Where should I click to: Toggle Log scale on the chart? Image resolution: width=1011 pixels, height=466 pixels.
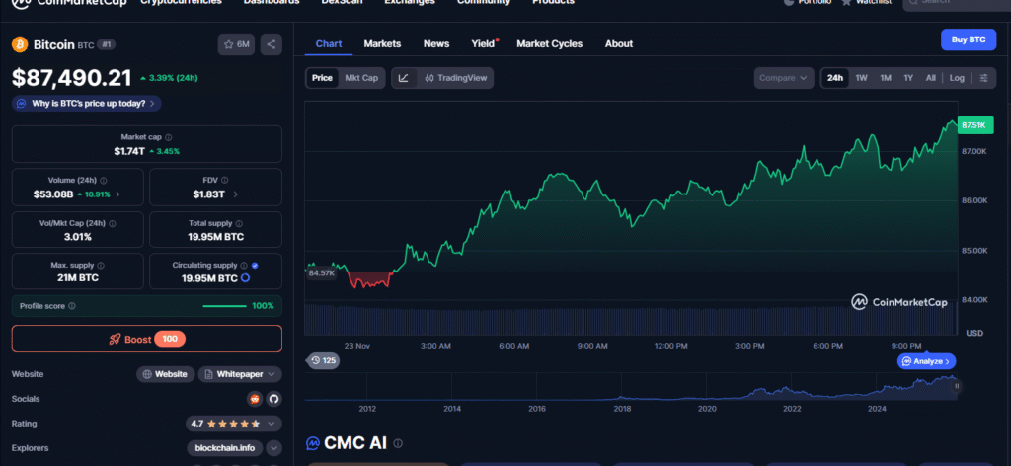[957, 78]
